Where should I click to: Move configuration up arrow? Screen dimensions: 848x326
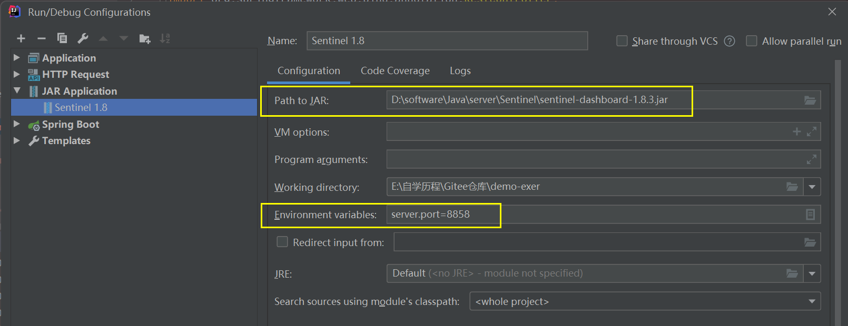point(103,38)
